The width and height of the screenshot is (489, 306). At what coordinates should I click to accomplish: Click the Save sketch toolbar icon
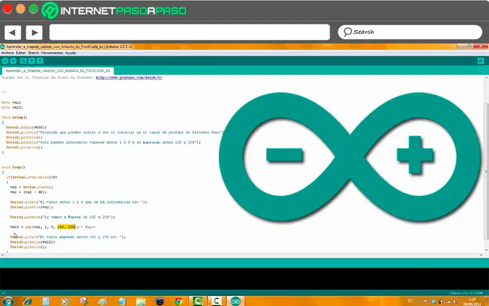(x=40, y=61)
